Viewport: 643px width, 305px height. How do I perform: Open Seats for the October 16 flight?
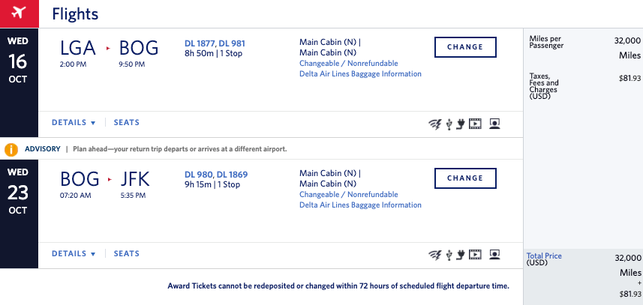click(126, 123)
